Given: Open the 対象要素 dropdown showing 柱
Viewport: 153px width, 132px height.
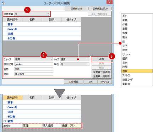Looking at the screenshot, I should tap(32, 14).
